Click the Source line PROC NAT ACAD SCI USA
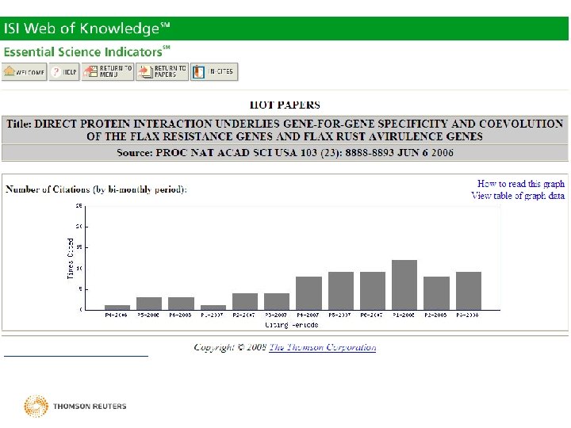Screen dimensions: 571x428 [285, 152]
